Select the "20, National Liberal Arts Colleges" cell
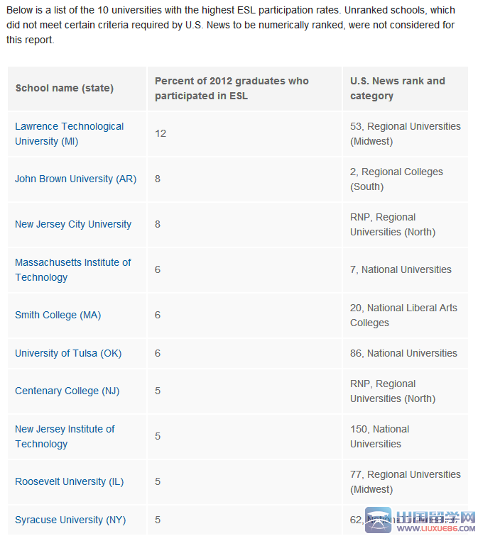The width and height of the screenshot is (478, 536). coord(403,315)
